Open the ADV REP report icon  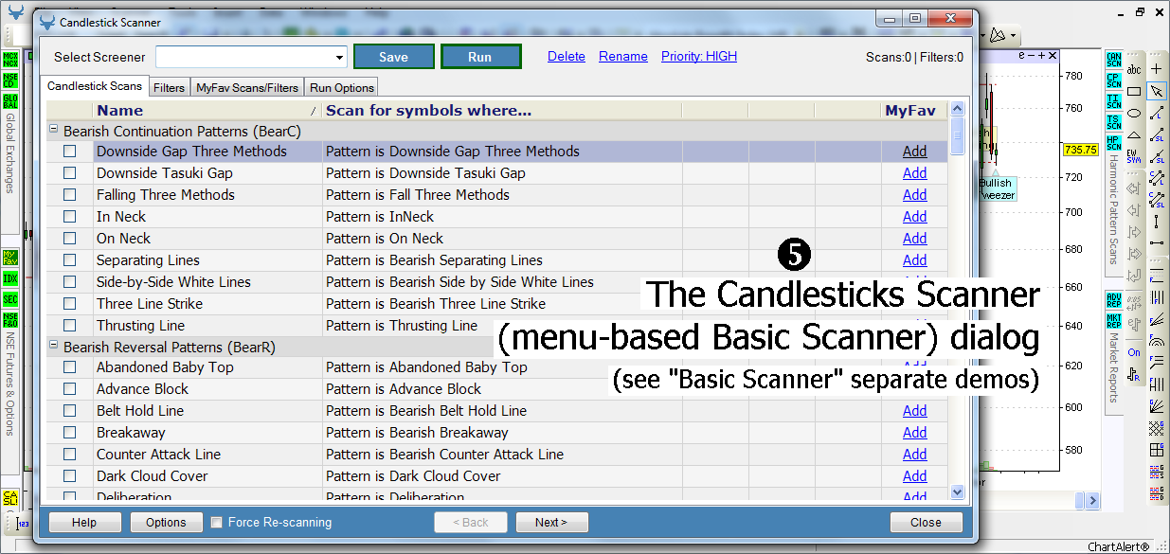point(1113,301)
